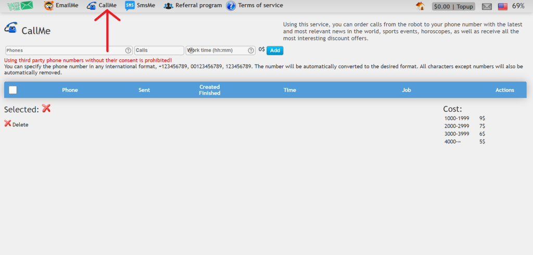Click the 69% indicator in header

(x=518, y=6)
